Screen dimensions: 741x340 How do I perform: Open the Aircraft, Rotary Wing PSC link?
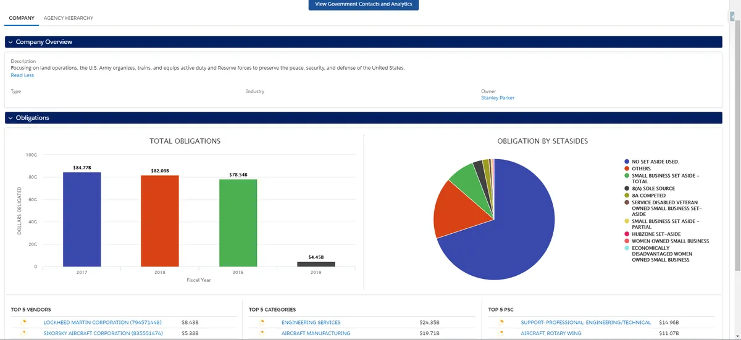click(x=551, y=333)
